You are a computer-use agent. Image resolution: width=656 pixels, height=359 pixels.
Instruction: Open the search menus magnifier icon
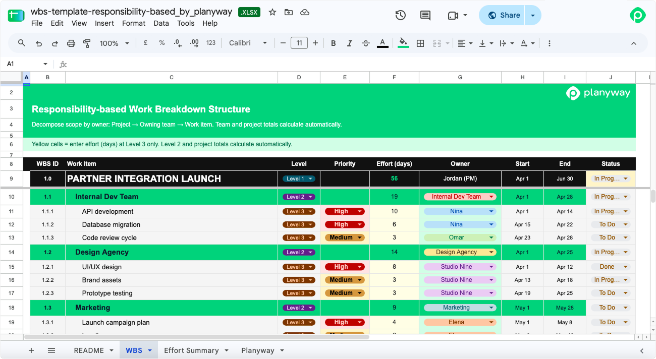[22, 43]
